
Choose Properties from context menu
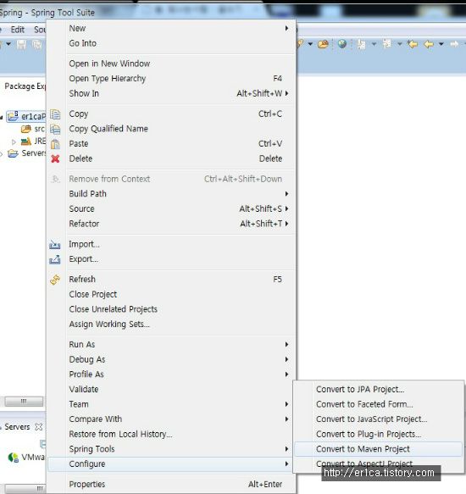pyautogui.click(x=171, y=484)
